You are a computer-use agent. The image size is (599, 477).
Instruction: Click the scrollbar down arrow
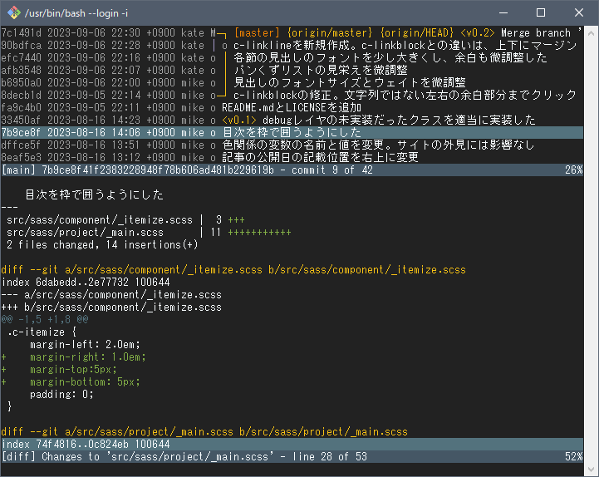pyautogui.click(x=591, y=470)
